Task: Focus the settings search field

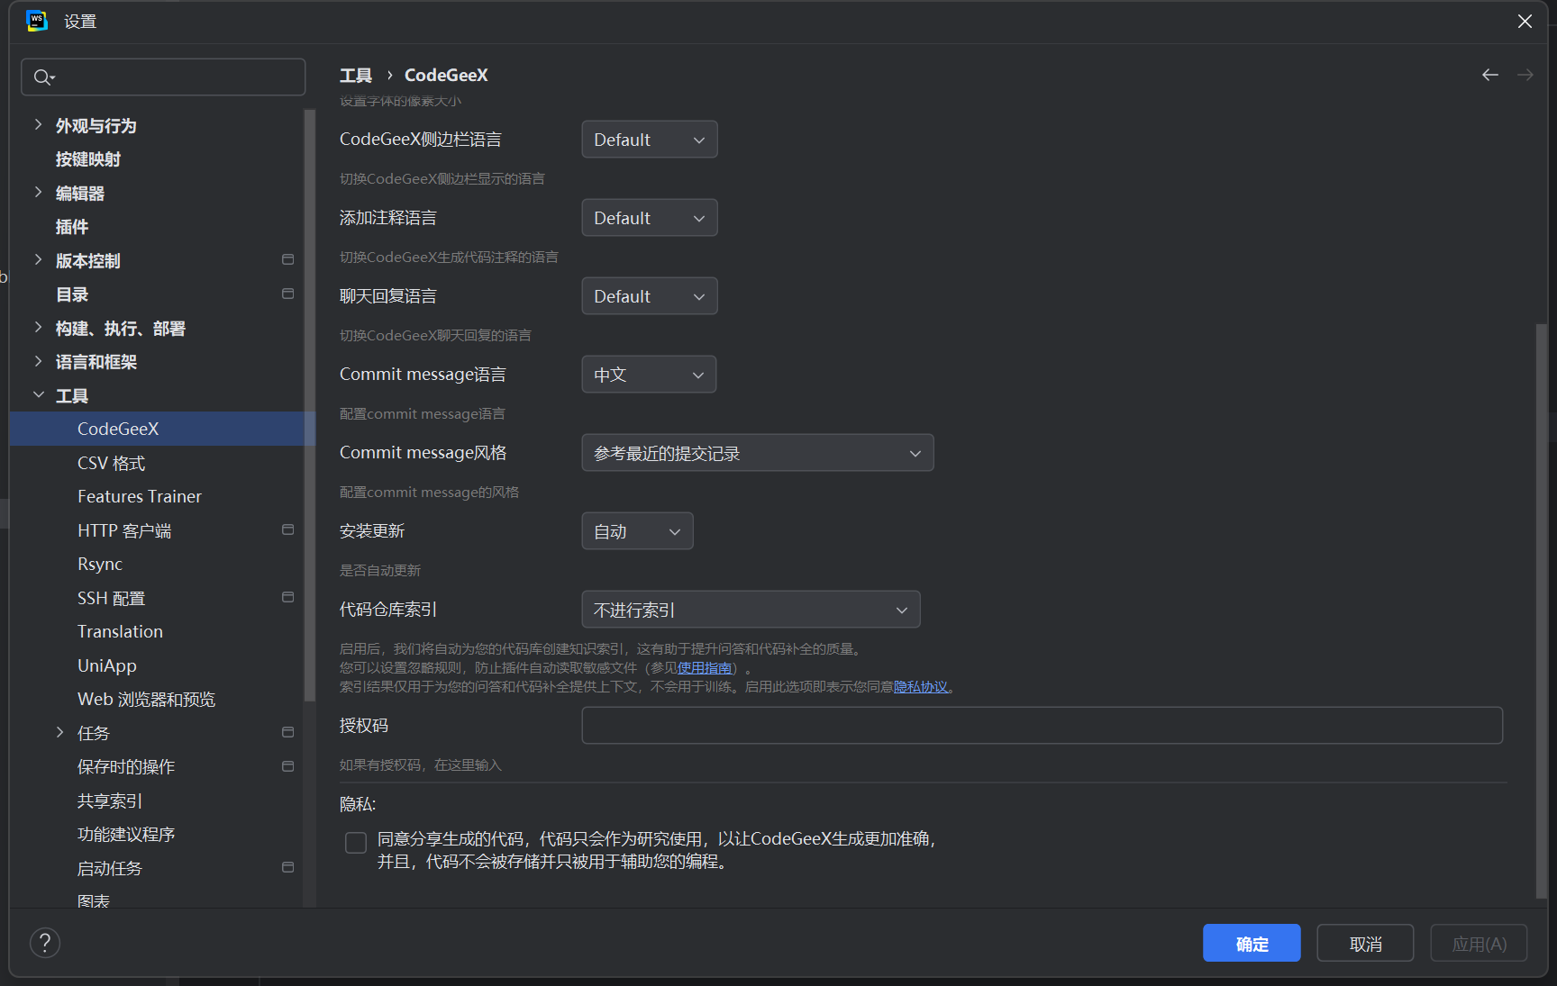Action: coord(163,77)
